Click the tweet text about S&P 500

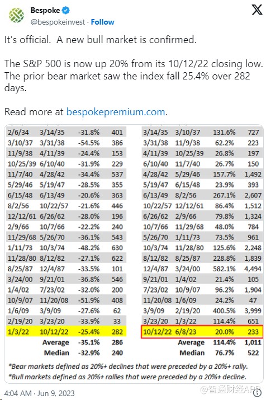click(134, 76)
